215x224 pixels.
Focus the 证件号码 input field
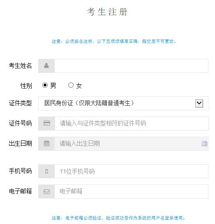tap(132, 124)
